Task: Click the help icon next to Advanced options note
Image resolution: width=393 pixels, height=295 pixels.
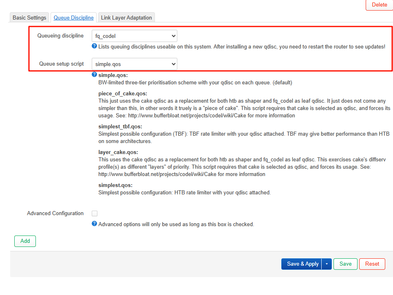Action: click(x=94, y=224)
